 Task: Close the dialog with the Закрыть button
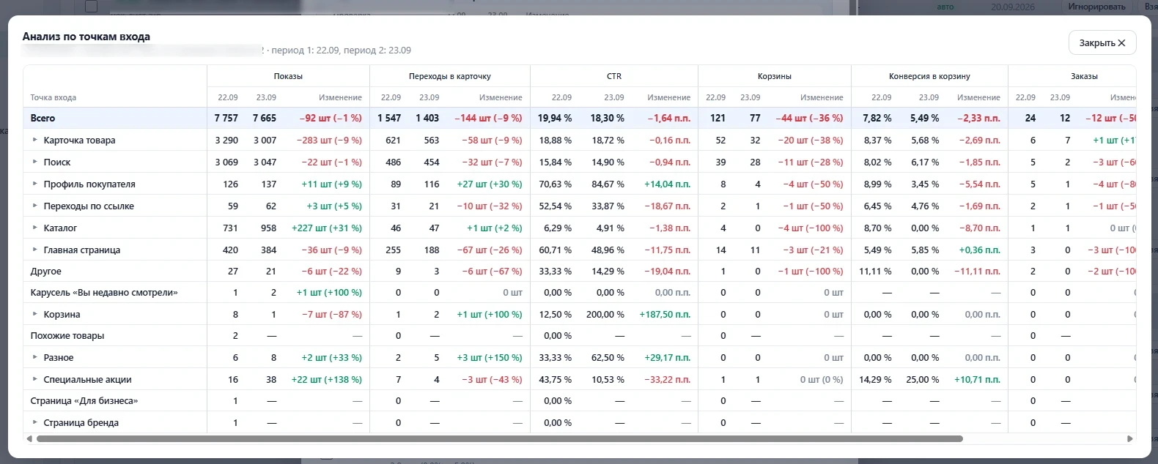1102,43
